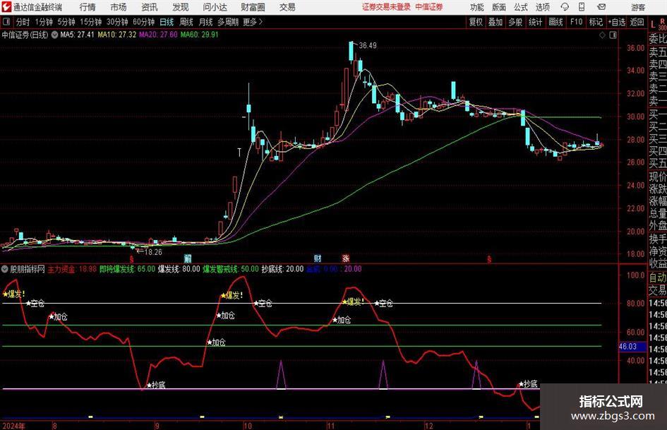
Task: Open the 选项 menu
Action: [x=543, y=7]
